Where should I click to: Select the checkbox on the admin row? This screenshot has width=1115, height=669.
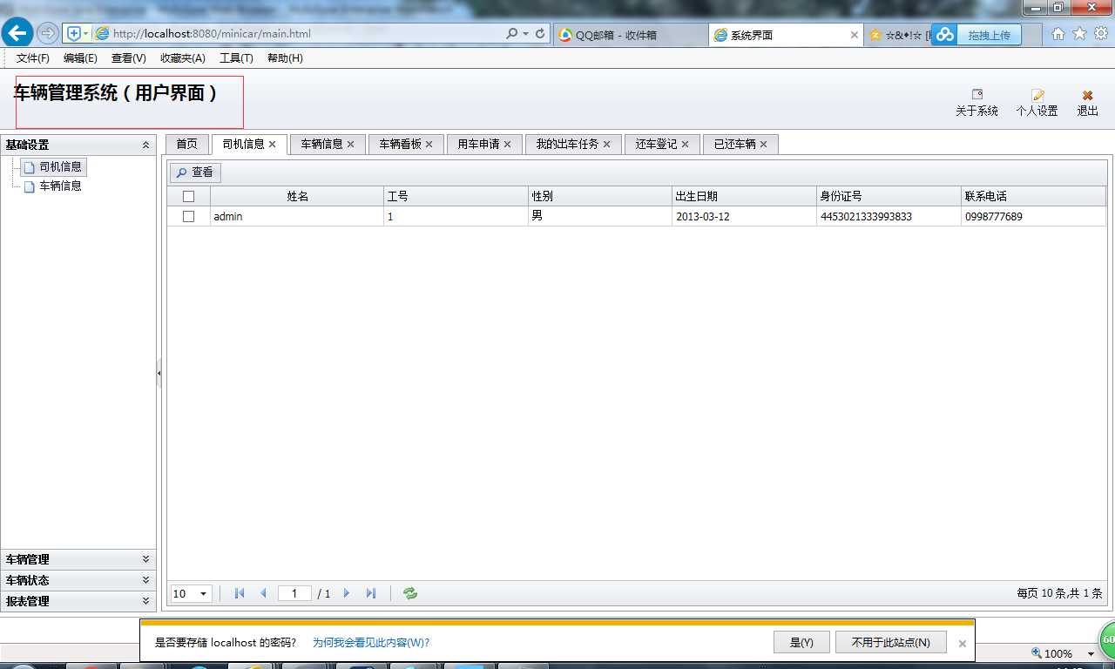[x=187, y=216]
